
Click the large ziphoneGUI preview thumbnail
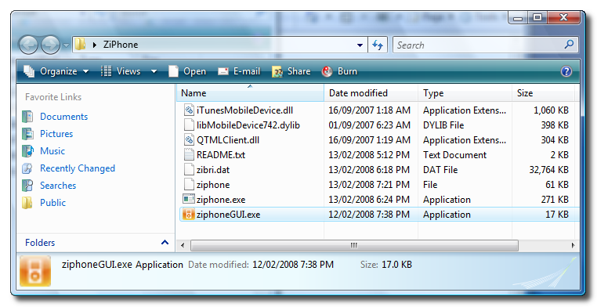point(35,271)
